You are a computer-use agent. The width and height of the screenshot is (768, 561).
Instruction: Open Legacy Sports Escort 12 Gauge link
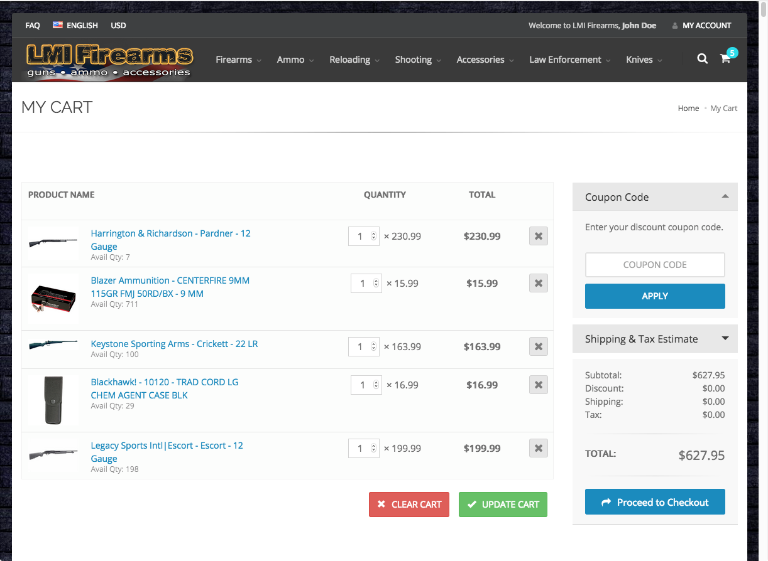[x=167, y=452]
